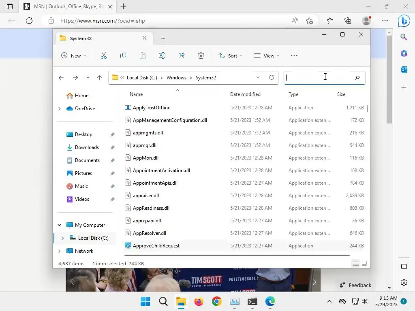Click the Read aloud icon in Edge

pyautogui.click(x=295, y=21)
